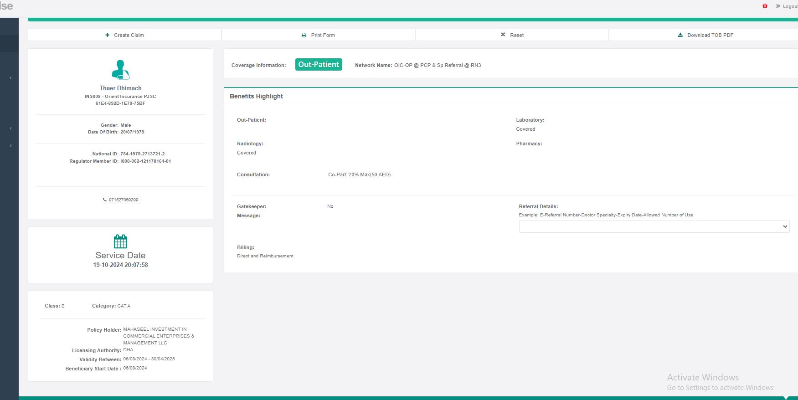This screenshot has height=400, width=798.
Task: Open the red gift icon in header
Action: (x=765, y=6)
